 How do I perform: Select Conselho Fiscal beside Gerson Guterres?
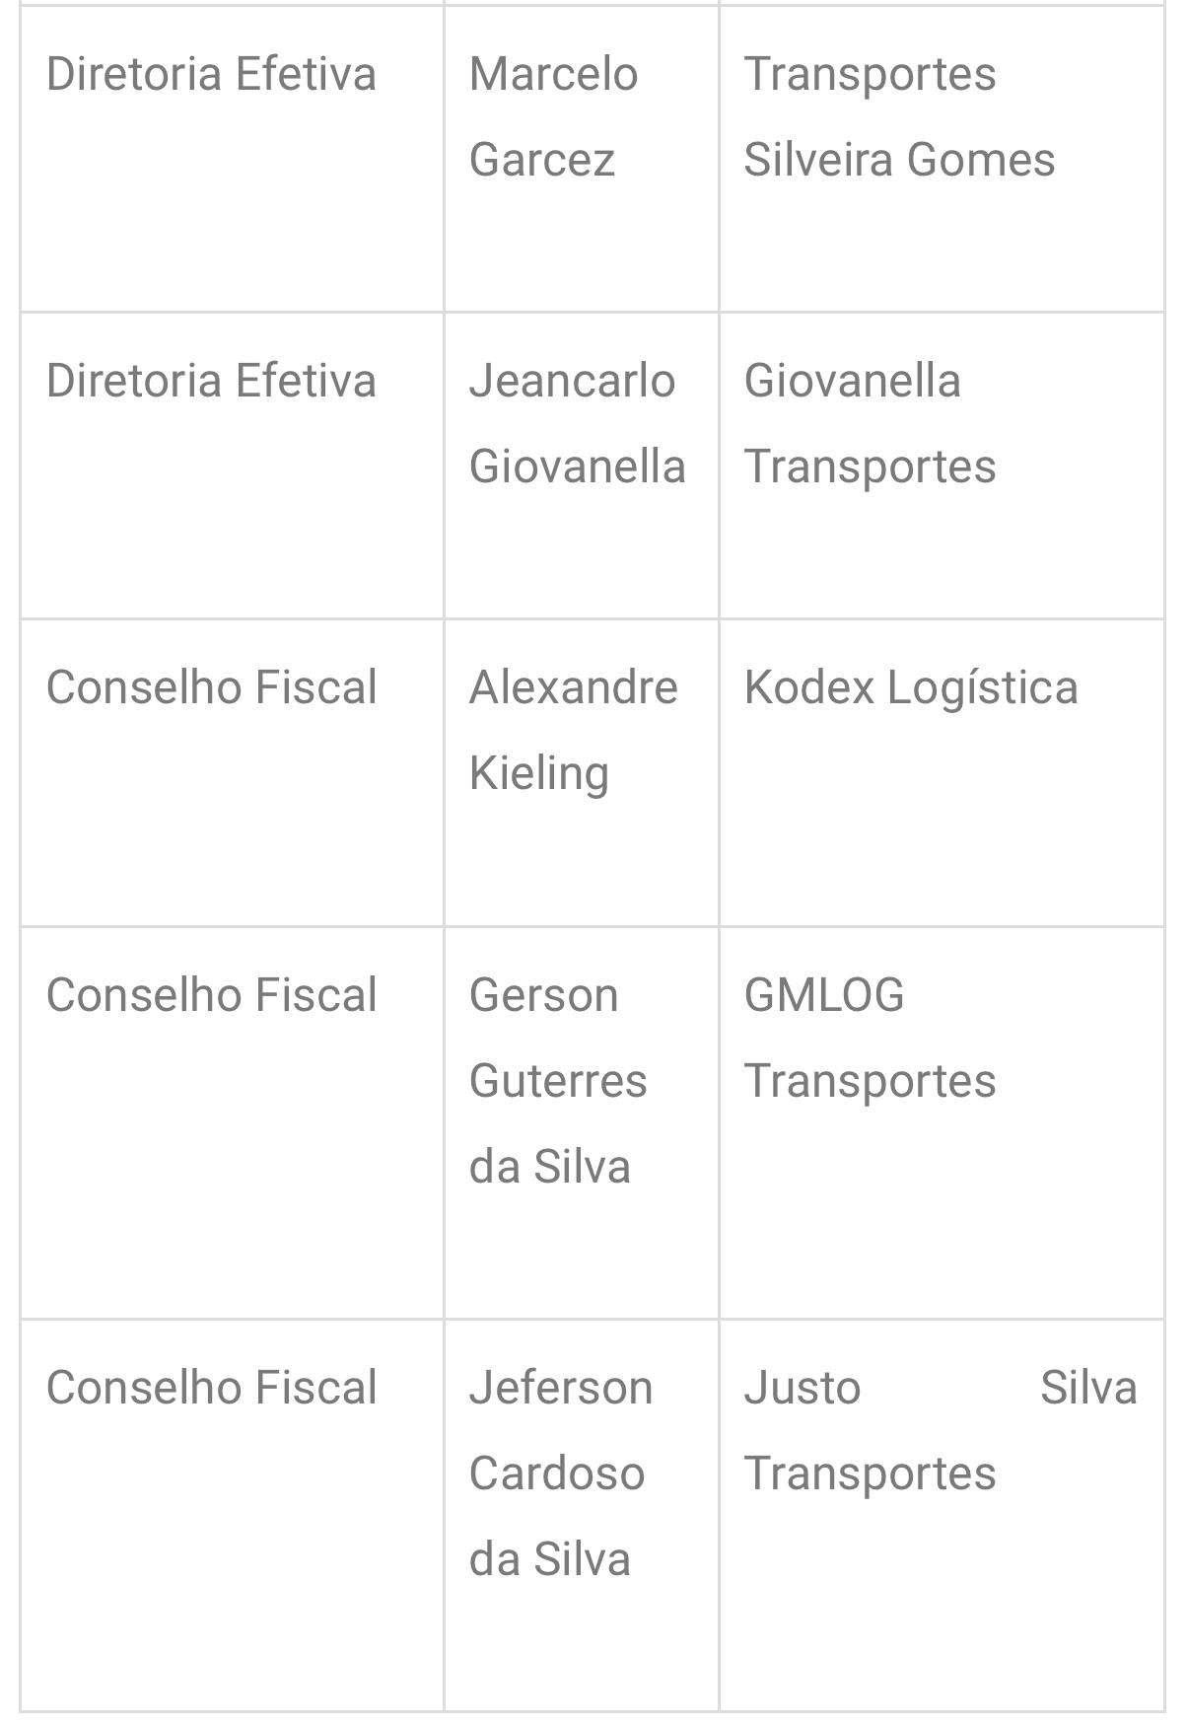click(x=211, y=995)
